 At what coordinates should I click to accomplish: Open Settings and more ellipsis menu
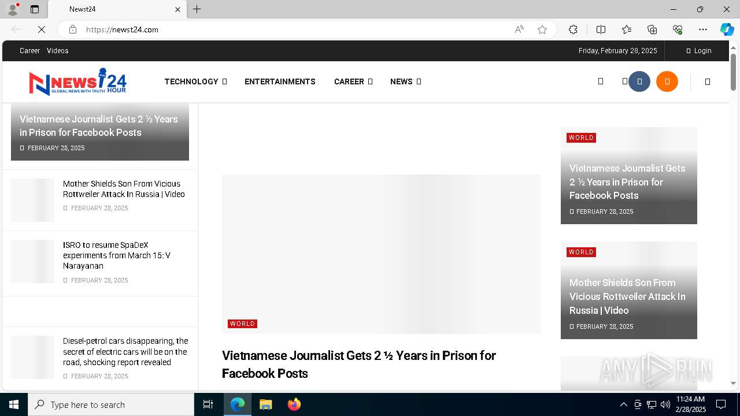point(703,29)
